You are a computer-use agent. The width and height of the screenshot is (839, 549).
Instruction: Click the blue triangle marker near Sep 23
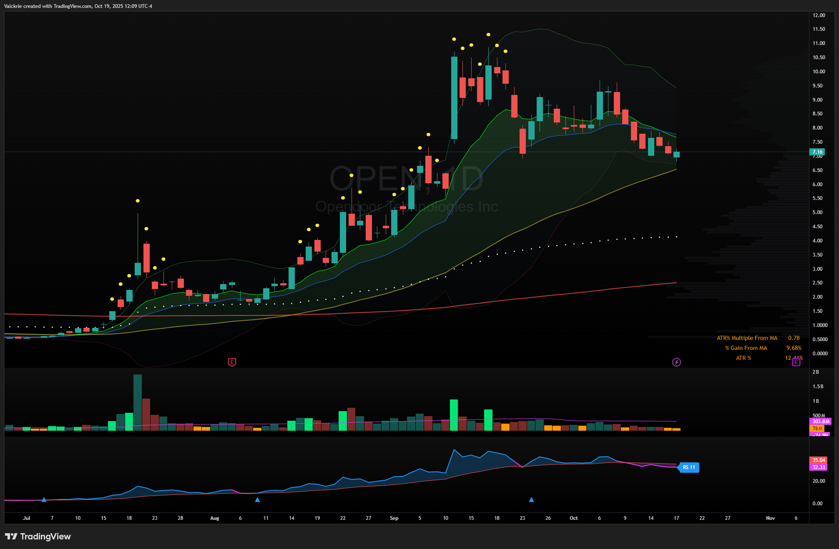531,499
